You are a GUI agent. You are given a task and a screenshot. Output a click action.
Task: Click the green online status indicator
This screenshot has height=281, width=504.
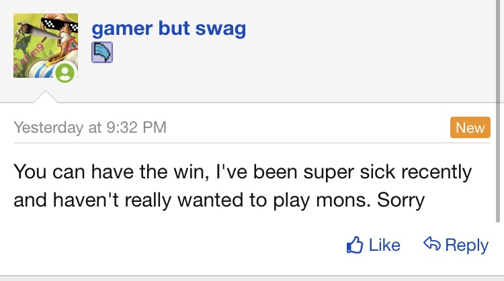tap(65, 72)
